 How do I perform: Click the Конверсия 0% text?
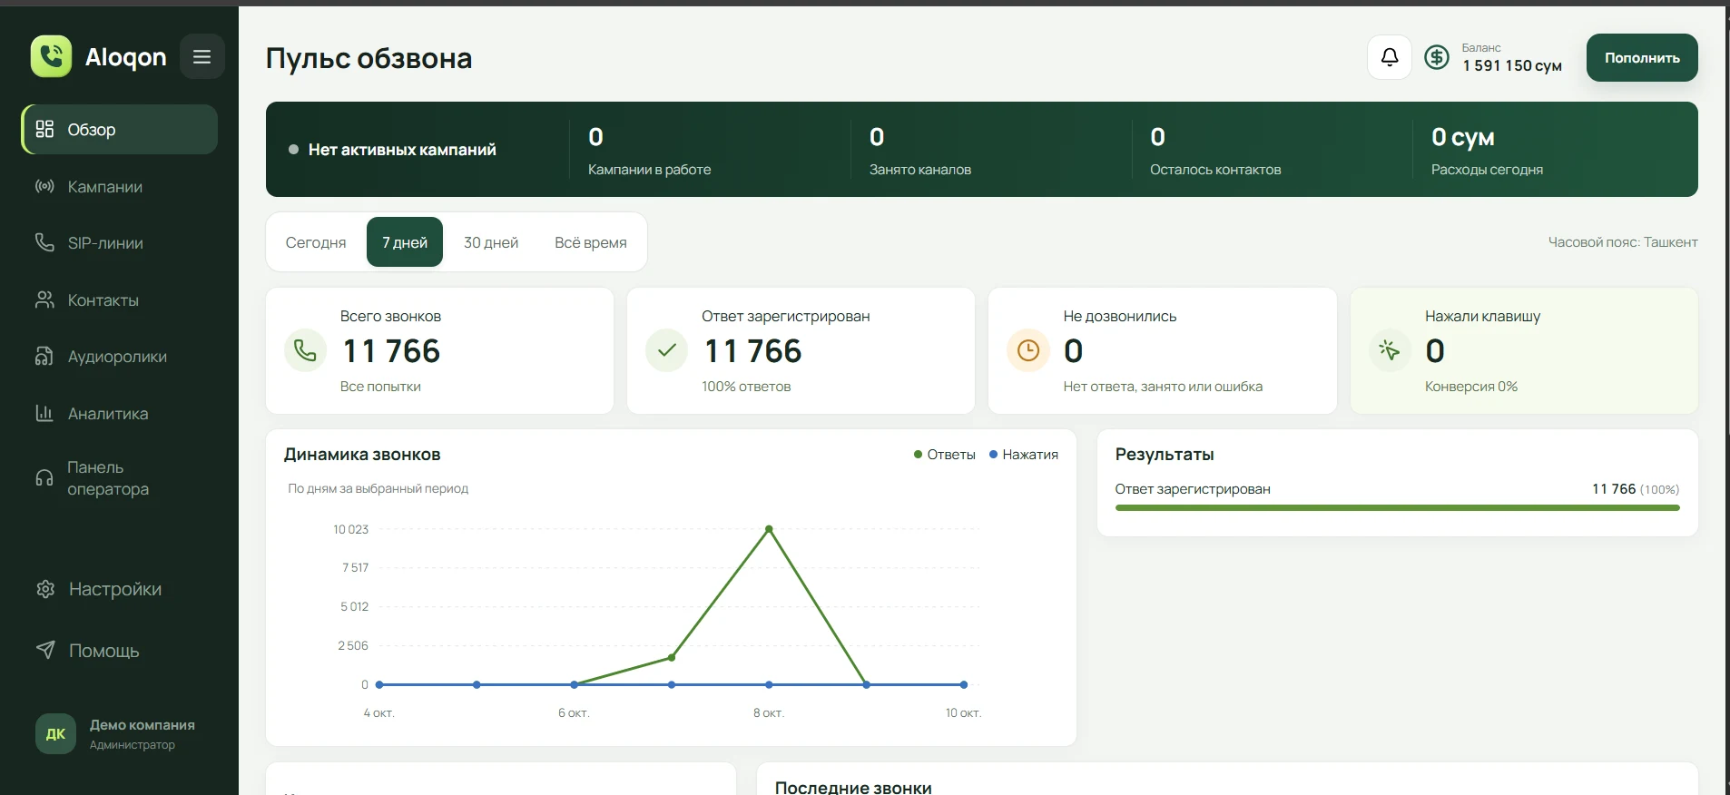(x=1471, y=387)
